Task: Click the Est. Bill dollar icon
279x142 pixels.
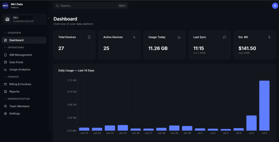Action: click(x=269, y=37)
